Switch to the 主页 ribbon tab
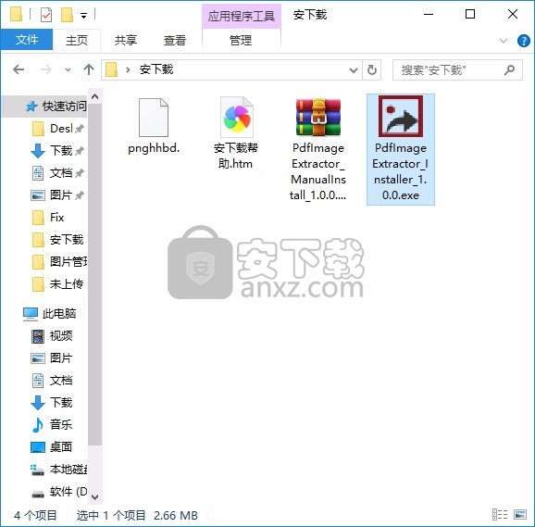 (77, 40)
